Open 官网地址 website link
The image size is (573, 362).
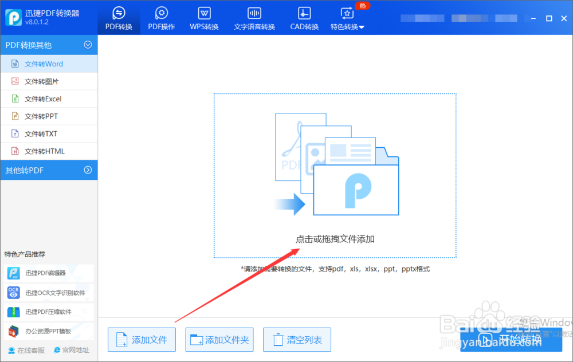72,350
